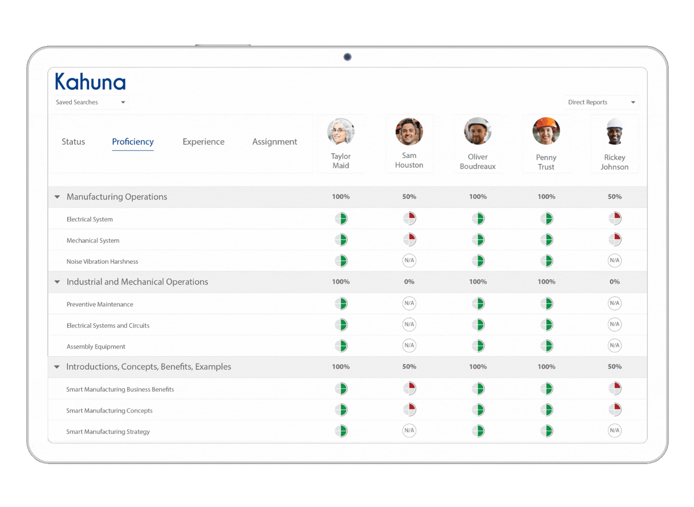Open Taylor Maid's profile photo

[341, 131]
